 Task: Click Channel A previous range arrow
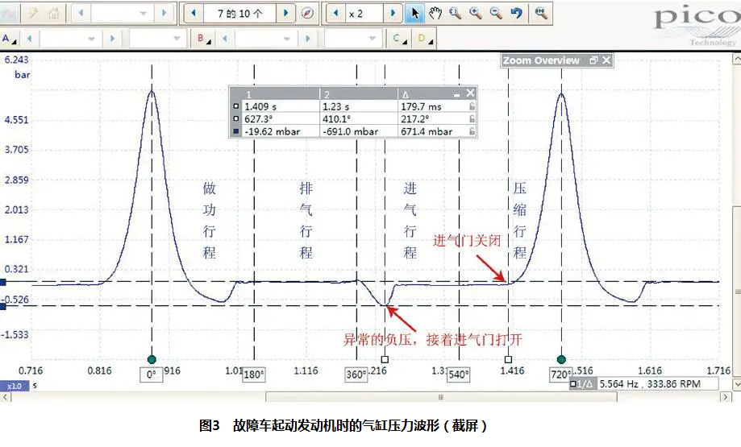point(29,39)
